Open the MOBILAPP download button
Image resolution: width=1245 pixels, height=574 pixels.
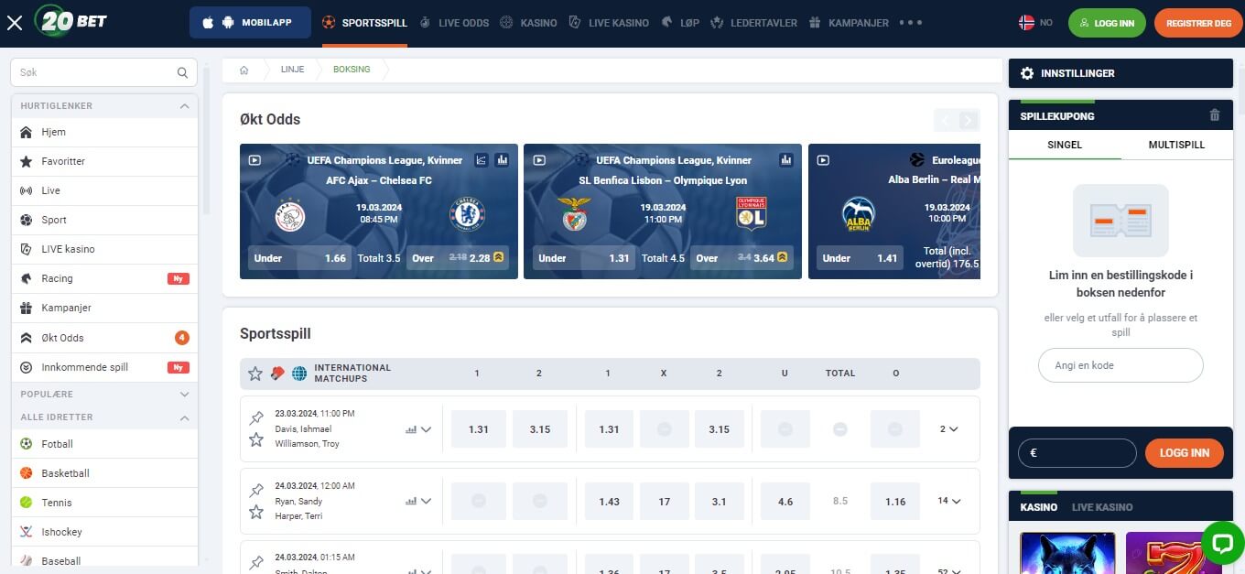point(250,23)
